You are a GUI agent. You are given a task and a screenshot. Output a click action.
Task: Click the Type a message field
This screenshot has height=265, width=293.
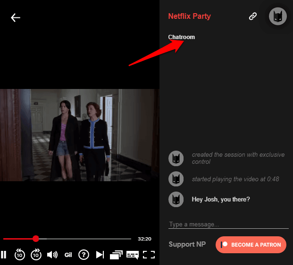(x=228, y=225)
